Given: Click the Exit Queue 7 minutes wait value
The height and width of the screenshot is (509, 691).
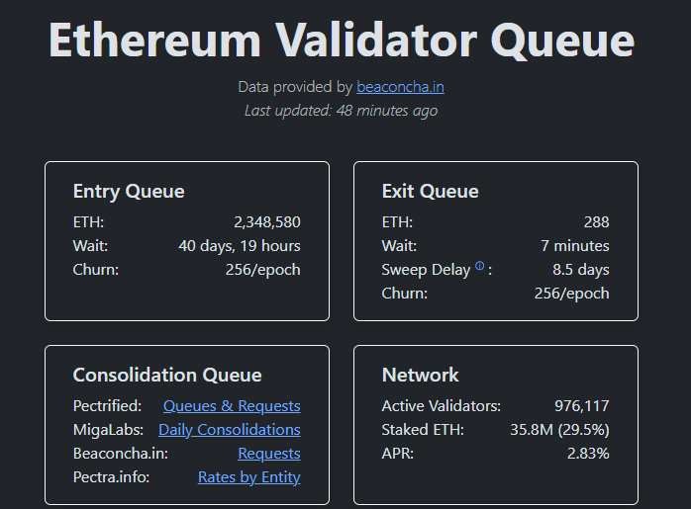Looking at the screenshot, I should click(574, 246).
